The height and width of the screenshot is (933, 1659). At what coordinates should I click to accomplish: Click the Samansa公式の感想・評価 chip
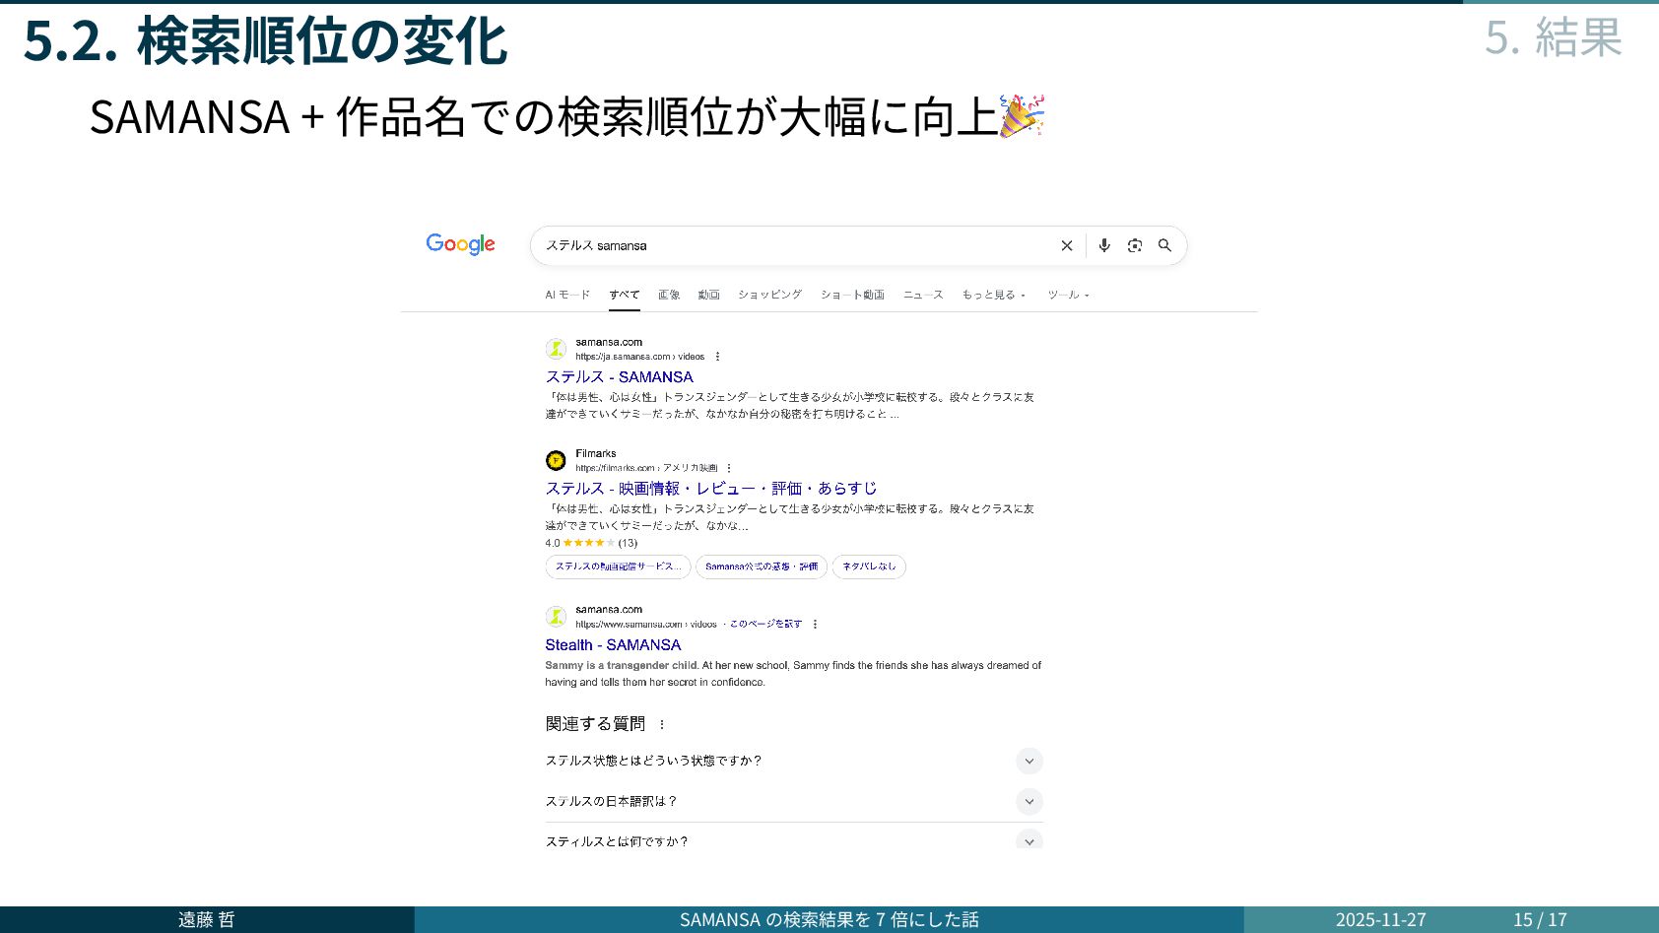pos(762,566)
